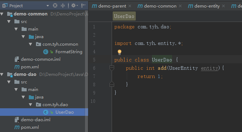Collapse java folder under demo-dao

click(x=23, y=97)
